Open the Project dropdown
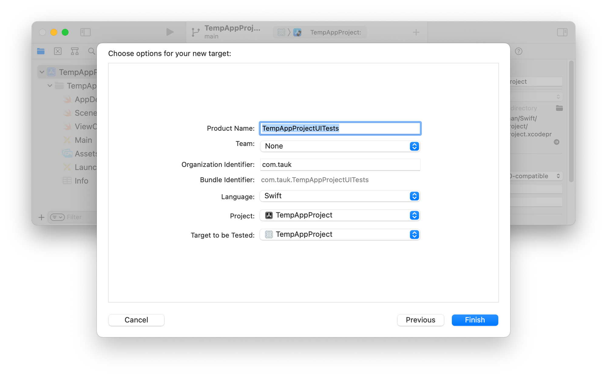The height and width of the screenshot is (379, 607). (x=340, y=215)
